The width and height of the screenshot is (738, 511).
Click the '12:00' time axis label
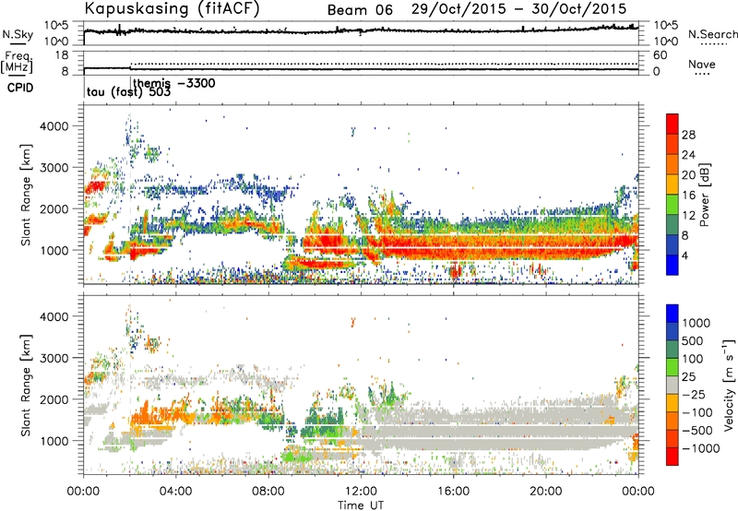point(361,492)
